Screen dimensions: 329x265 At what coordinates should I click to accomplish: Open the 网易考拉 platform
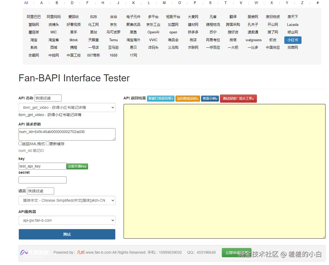coord(213,40)
